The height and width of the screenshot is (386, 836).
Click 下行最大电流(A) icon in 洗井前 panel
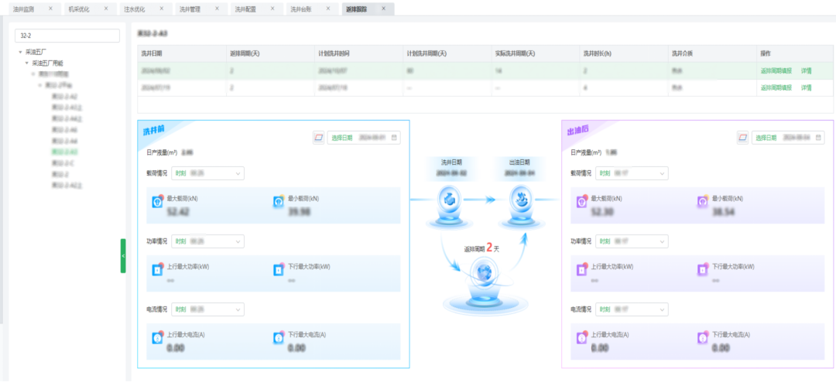point(279,337)
